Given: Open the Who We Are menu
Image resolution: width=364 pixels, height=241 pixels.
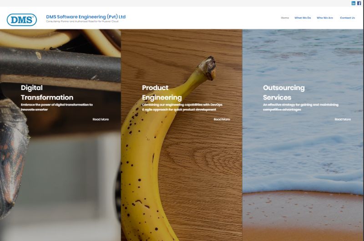Looking at the screenshot, I should [325, 18].
